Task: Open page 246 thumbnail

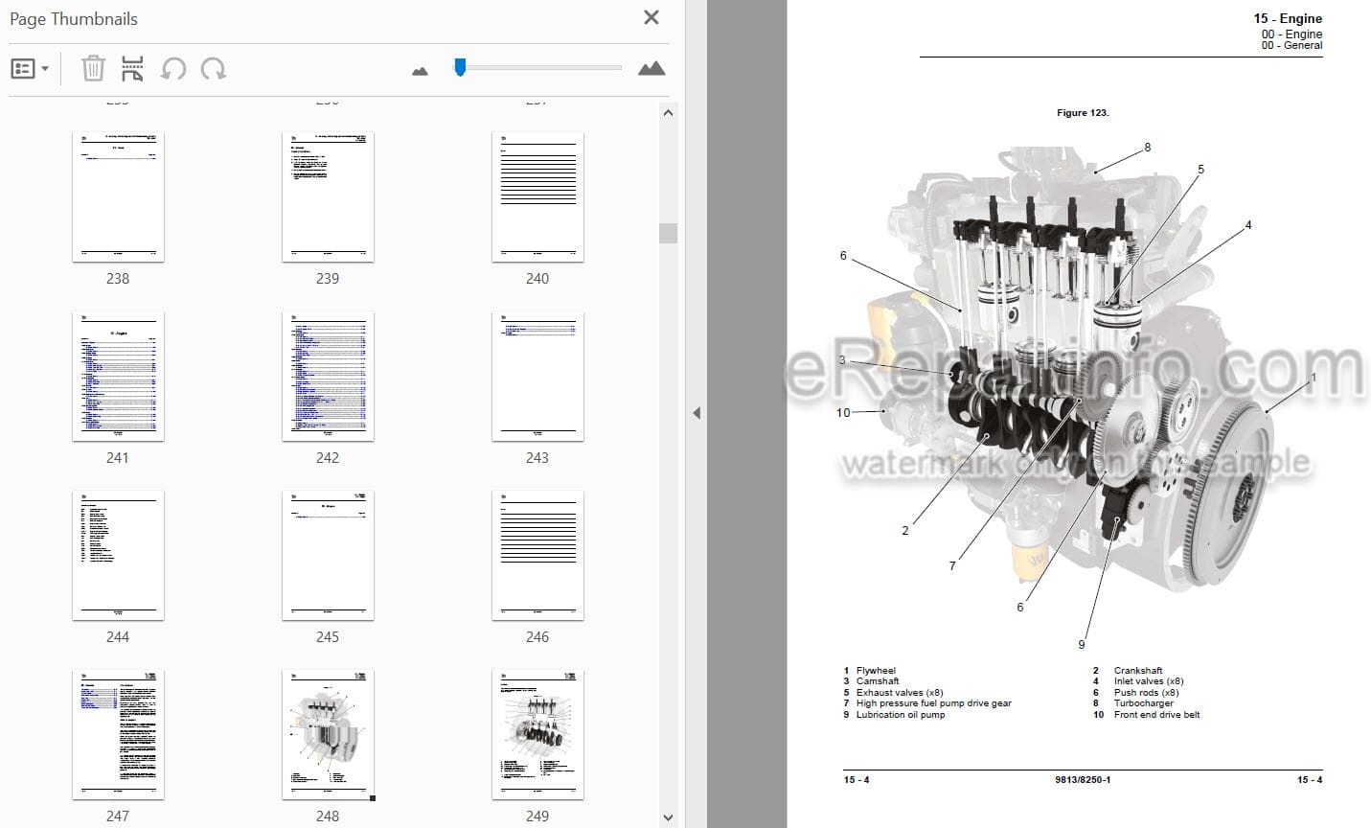Action: coord(537,556)
